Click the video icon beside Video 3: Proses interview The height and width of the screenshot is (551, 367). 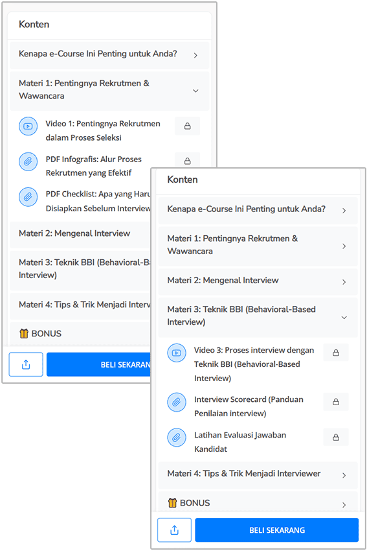click(x=177, y=353)
